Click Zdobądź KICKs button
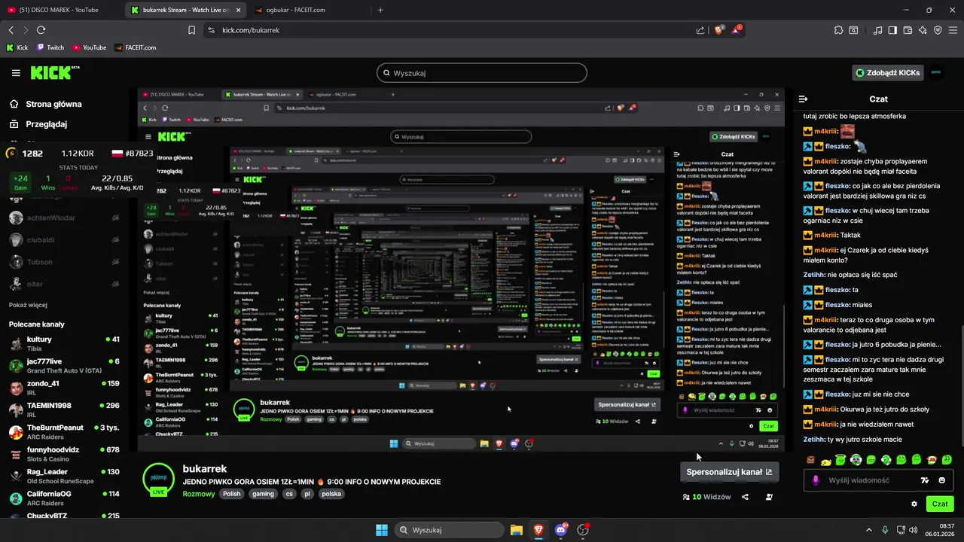Viewport: 964px width, 542px height. coord(888,73)
